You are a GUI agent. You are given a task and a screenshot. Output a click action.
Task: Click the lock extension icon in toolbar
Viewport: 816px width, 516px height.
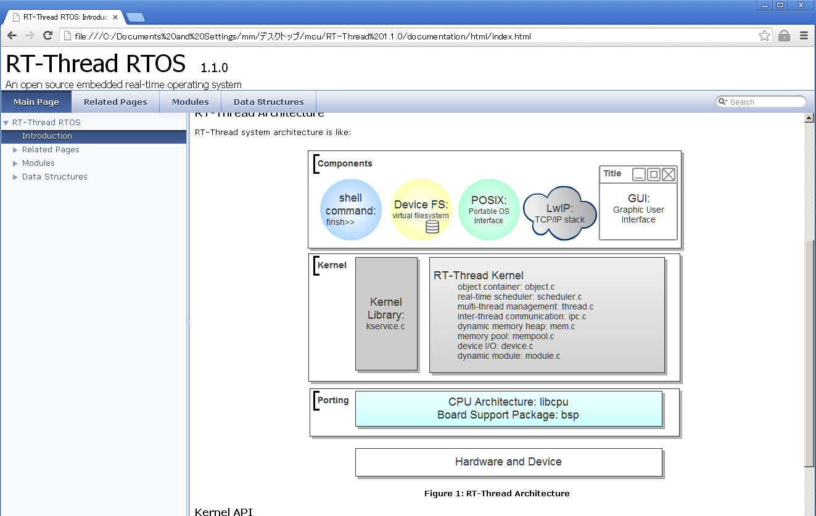(784, 36)
